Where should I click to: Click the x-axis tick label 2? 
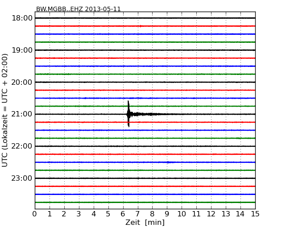click(64, 214)
